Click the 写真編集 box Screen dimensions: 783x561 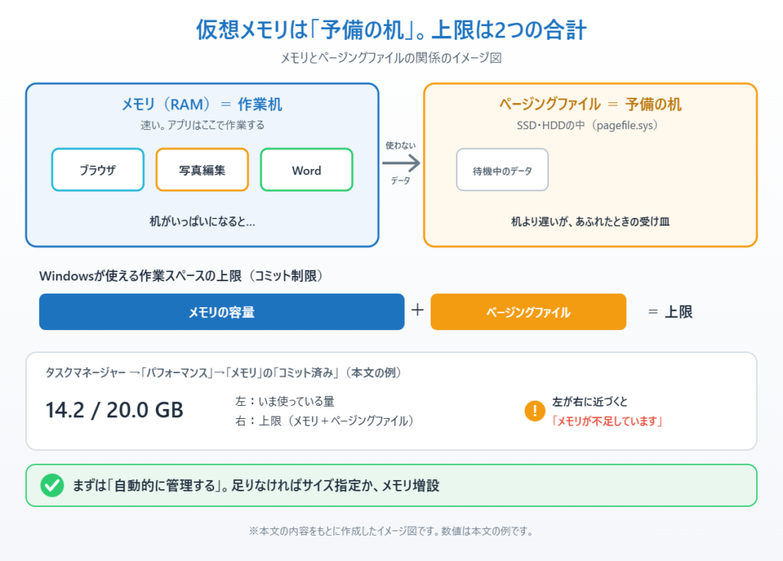[x=202, y=170]
